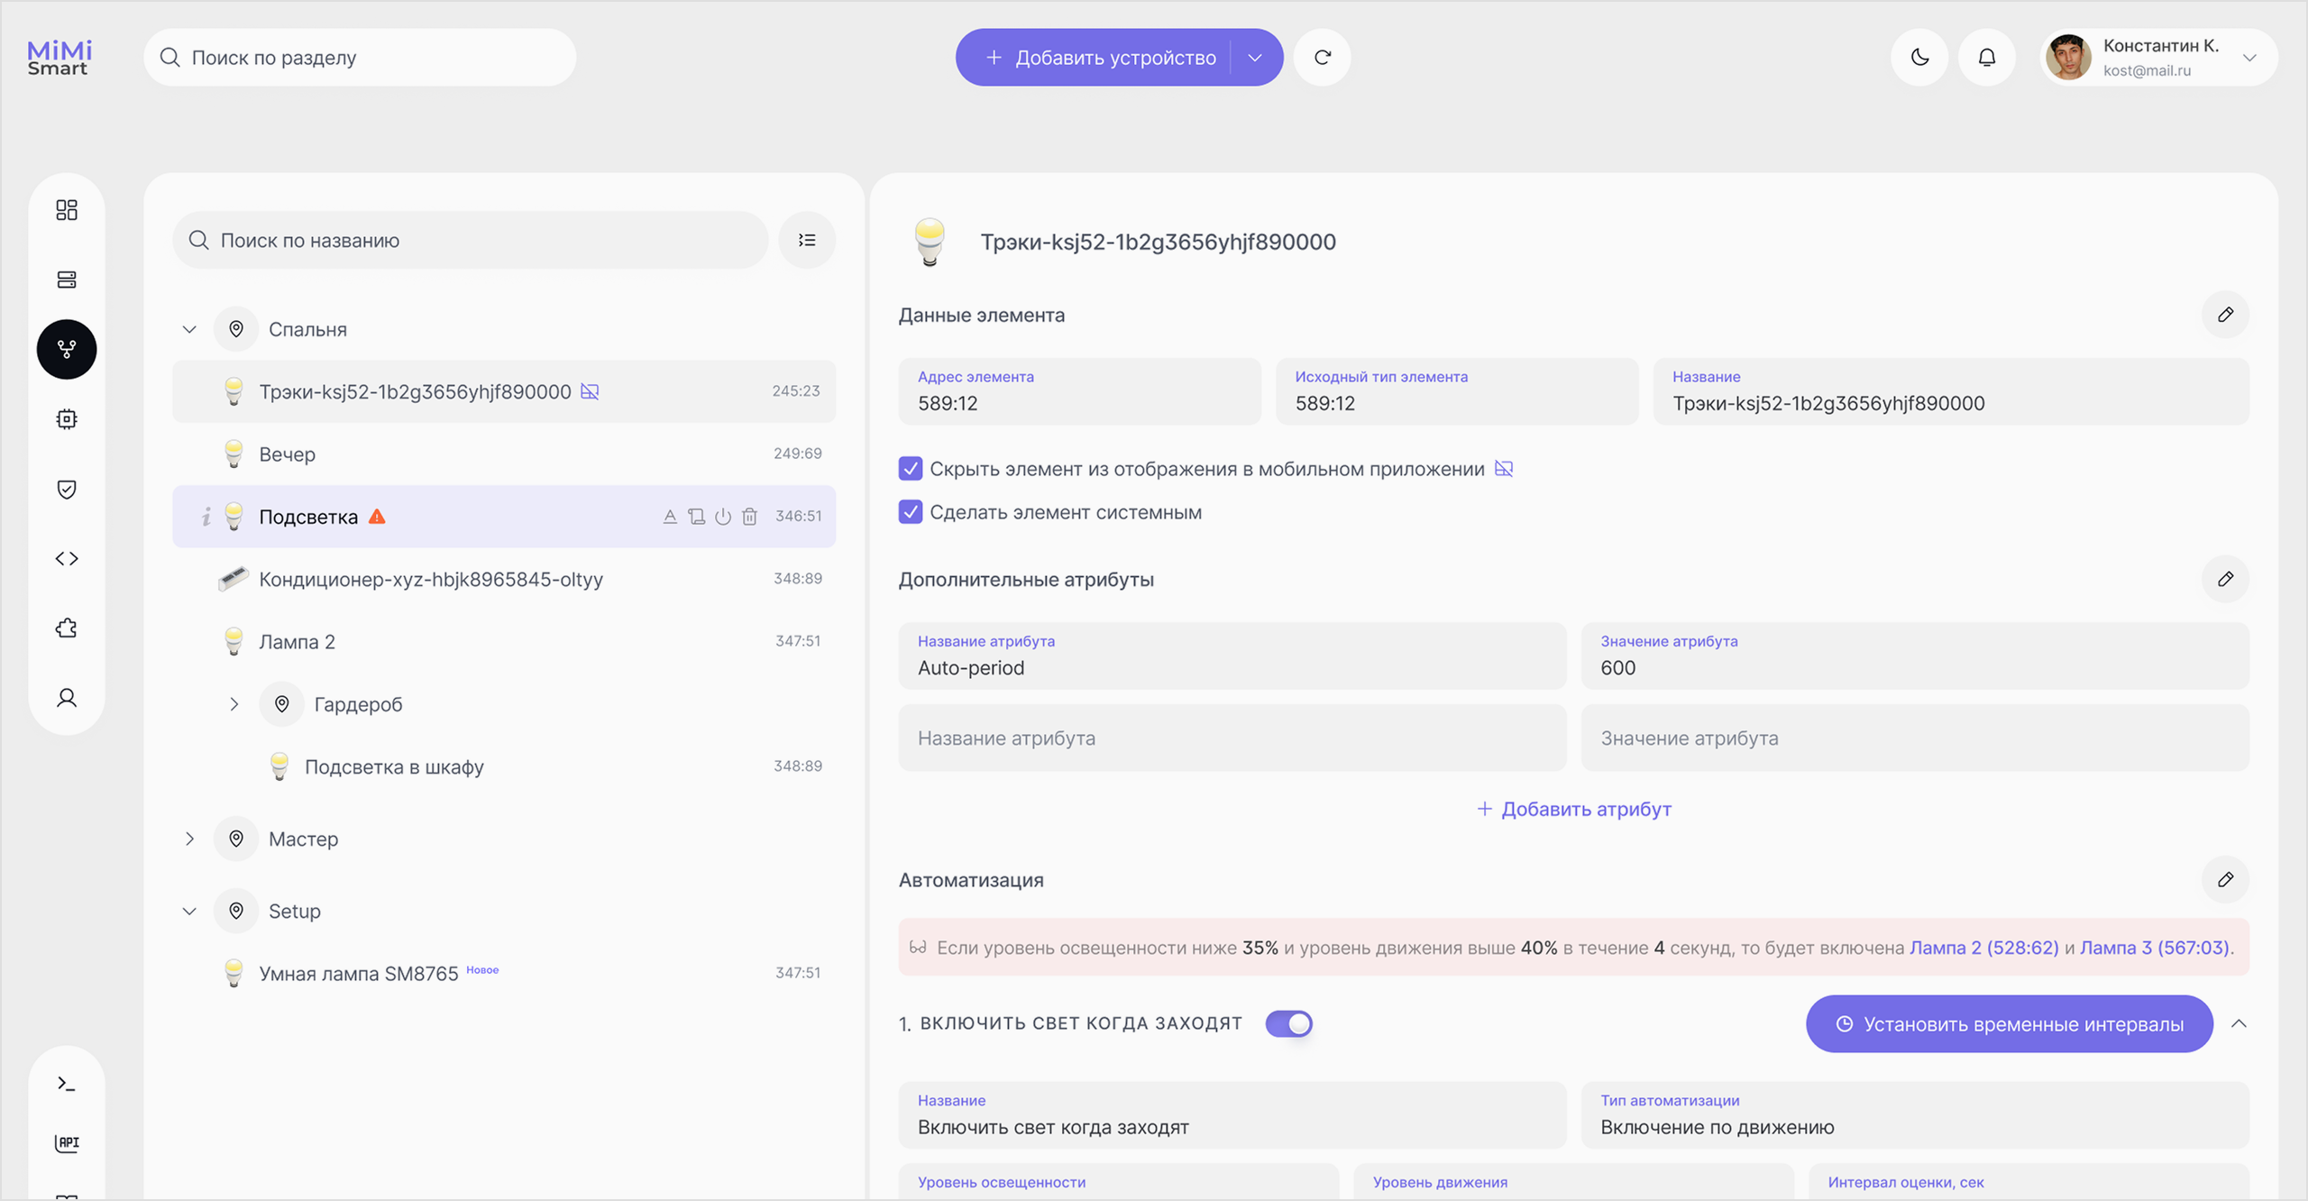
Task: Open Тип автоматизации field
Action: [x=1915, y=1115]
